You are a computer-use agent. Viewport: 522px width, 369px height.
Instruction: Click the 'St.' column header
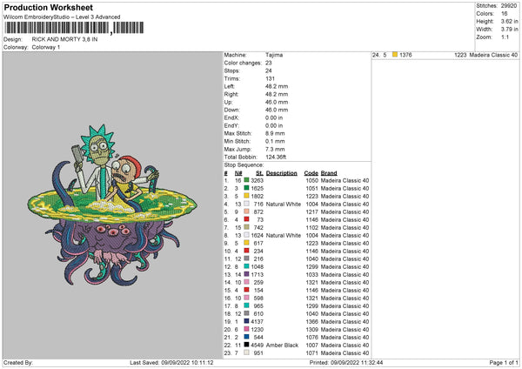pyautogui.click(x=259, y=173)
